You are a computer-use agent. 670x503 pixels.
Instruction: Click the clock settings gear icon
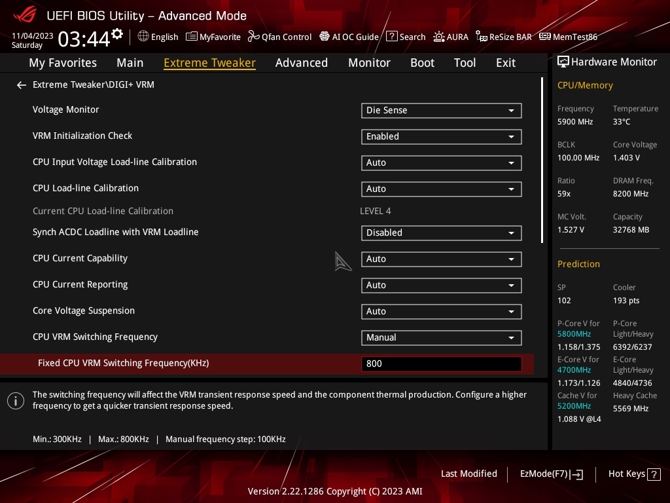pos(116,31)
